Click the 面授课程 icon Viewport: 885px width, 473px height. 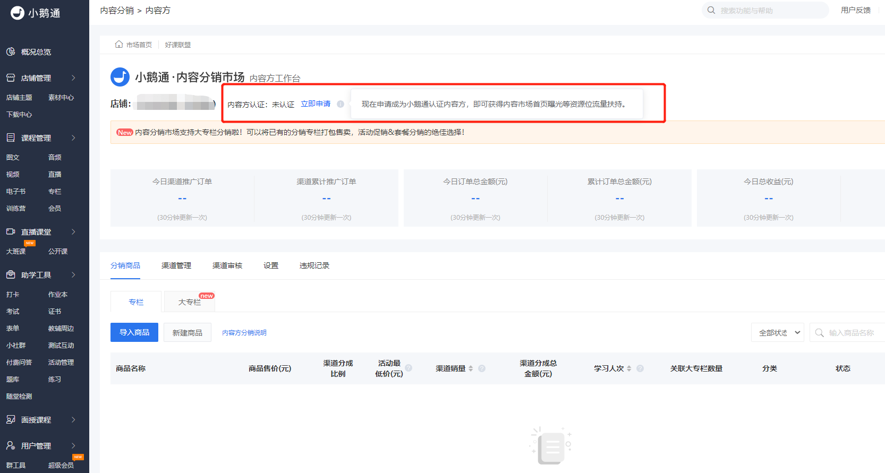[x=11, y=420]
